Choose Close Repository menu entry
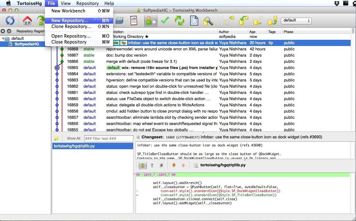The width and height of the screenshot is (356, 221). click(x=79, y=42)
